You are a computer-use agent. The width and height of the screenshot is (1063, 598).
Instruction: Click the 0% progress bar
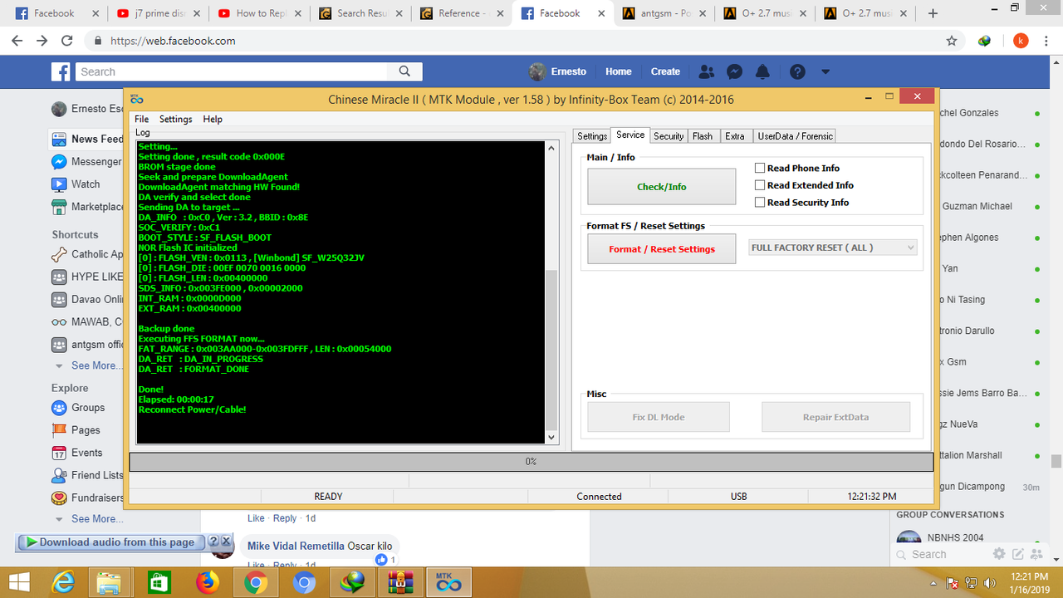click(x=531, y=462)
